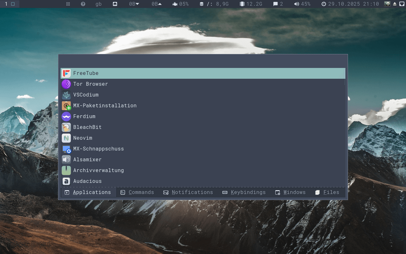Switch to the Commands tab
406x254 pixels.
[x=138, y=192]
